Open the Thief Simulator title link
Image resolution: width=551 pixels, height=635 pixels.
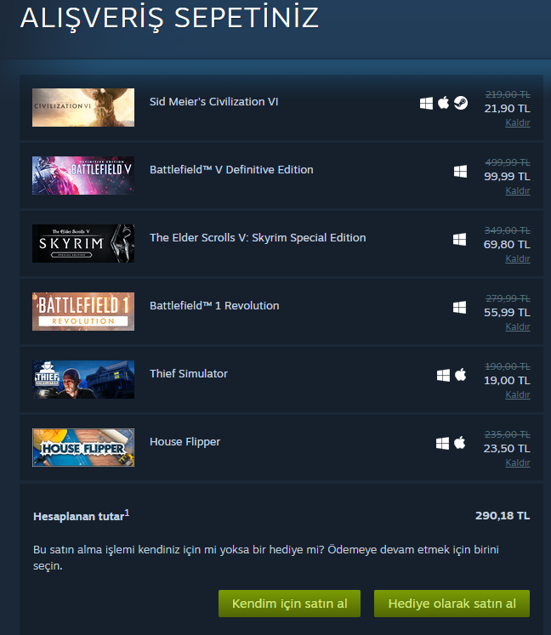189,373
